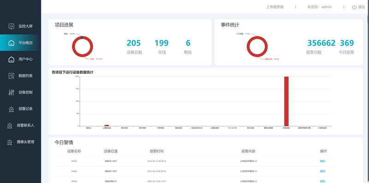
Task: Select the 平台概况 home icon
Action: 11,43
